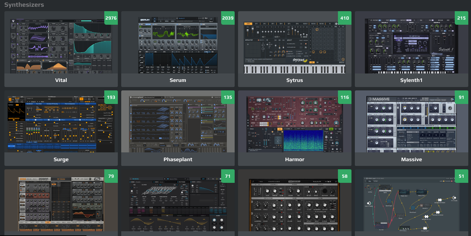This screenshot has height=236, width=471.
Task: Click the Phaseplant title link
Action: pos(178,159)
